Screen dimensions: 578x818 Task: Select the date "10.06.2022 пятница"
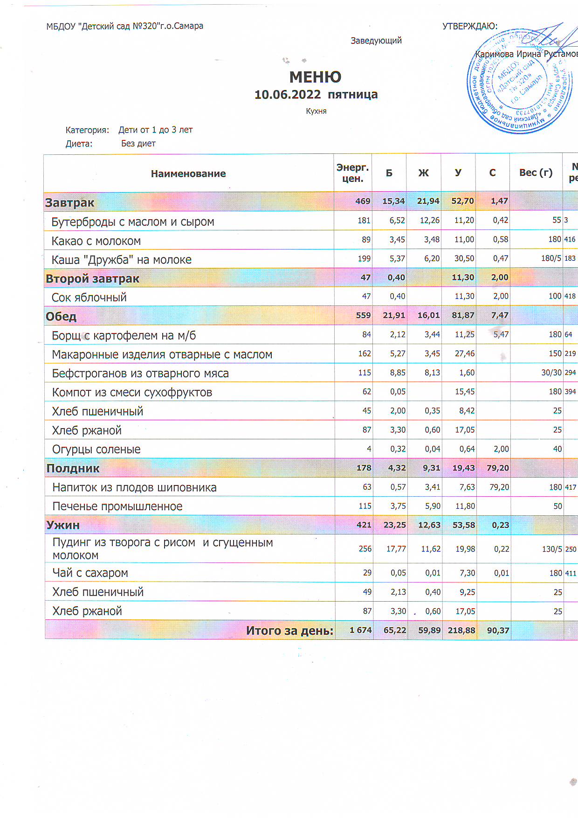[316, 95]
